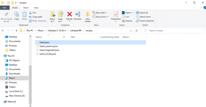
Task: Select Music in navigation pane
Action: (14, 78)
